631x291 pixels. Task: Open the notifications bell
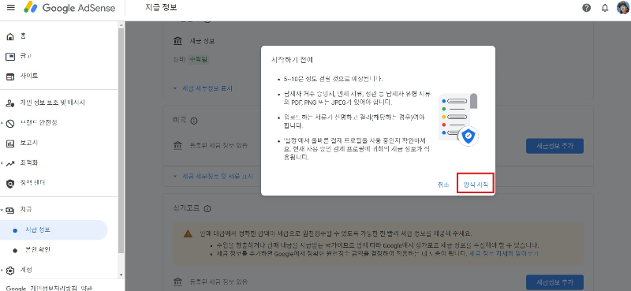(605, 8)
